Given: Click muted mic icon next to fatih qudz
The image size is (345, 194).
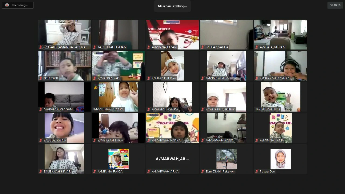Looking at the screenshot, I should coord(41,78).
